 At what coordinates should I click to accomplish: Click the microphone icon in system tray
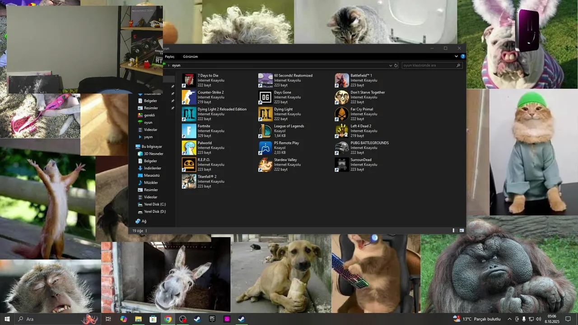(x=524, y=319)
